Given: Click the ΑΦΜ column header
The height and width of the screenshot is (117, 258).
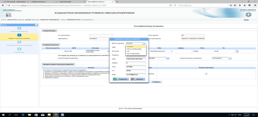Looking at the screenshot, I should coord(74,48).
